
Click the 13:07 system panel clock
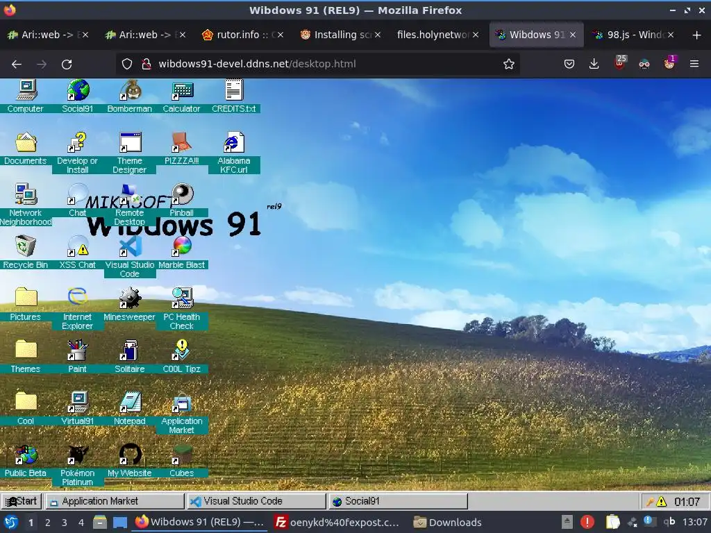tap(694, 522)
